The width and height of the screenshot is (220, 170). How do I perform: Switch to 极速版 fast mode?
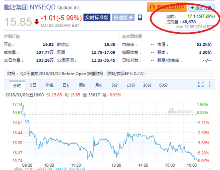pos(123,18)
